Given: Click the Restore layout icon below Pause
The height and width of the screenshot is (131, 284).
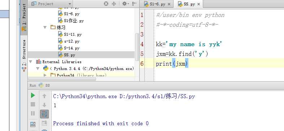Looking at the screenshot, I should point(33,124).
